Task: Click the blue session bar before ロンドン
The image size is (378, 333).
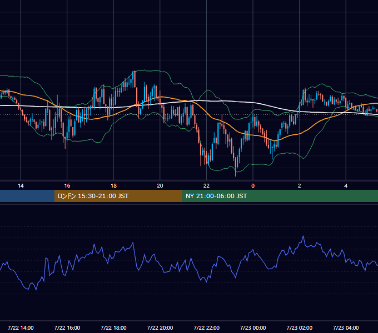Action: (27, 196)
